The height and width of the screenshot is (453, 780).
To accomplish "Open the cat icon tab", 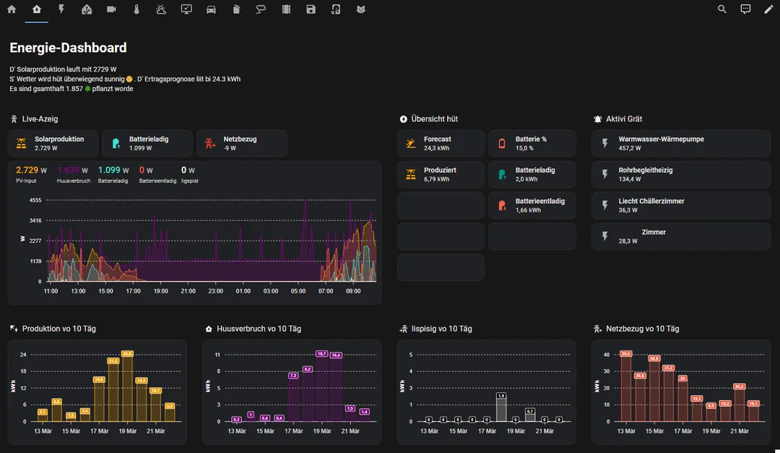I will click(361, 9).
